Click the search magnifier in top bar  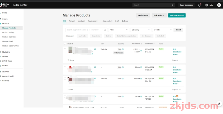pyautogui.click(x=172, y=5)
